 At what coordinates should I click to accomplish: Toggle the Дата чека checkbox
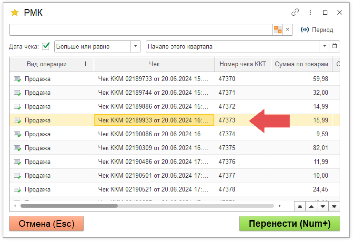[46, 46]
